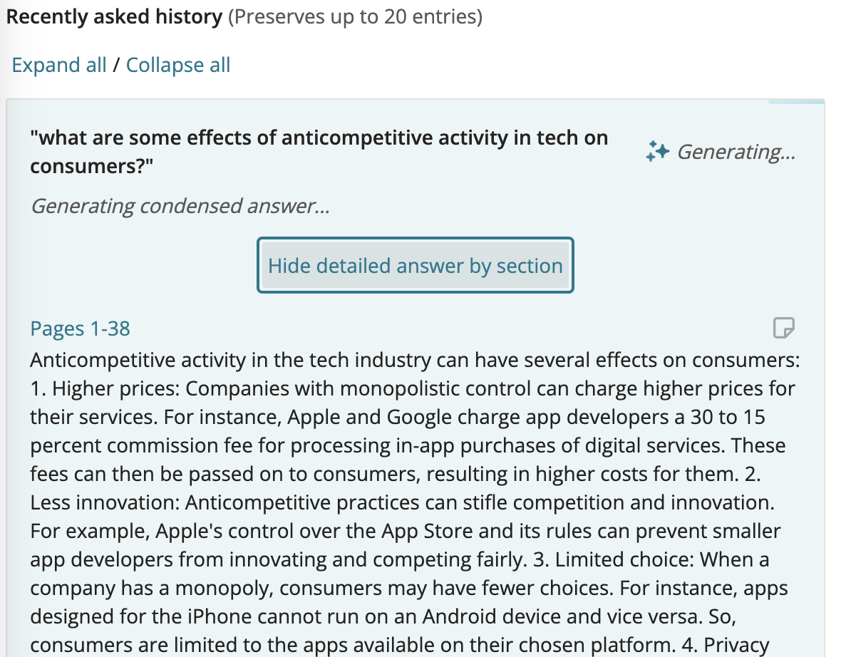Select the anticompetitive activity question title
The height and width of the screenshot is (657, 841).
click(x=319, y=152)
